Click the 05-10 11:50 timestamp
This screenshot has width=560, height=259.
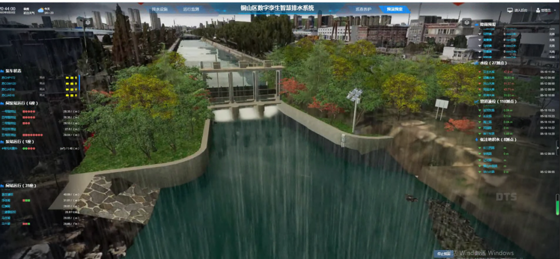548,71
